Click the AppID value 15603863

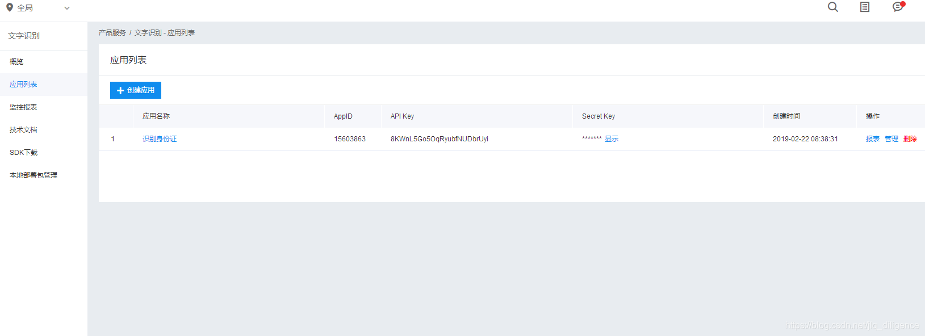click(x=350, y=139)
